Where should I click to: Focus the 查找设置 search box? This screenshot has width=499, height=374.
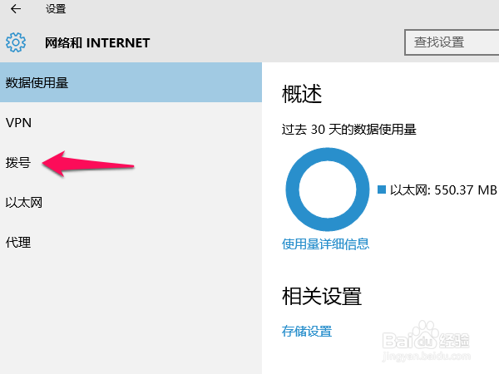pyautogui.click(x=451, y=42)
